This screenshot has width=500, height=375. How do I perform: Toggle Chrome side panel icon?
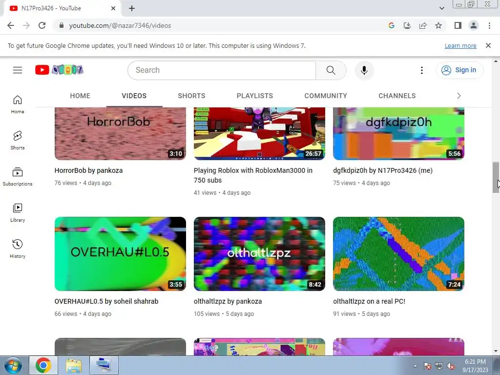[458, 25]
